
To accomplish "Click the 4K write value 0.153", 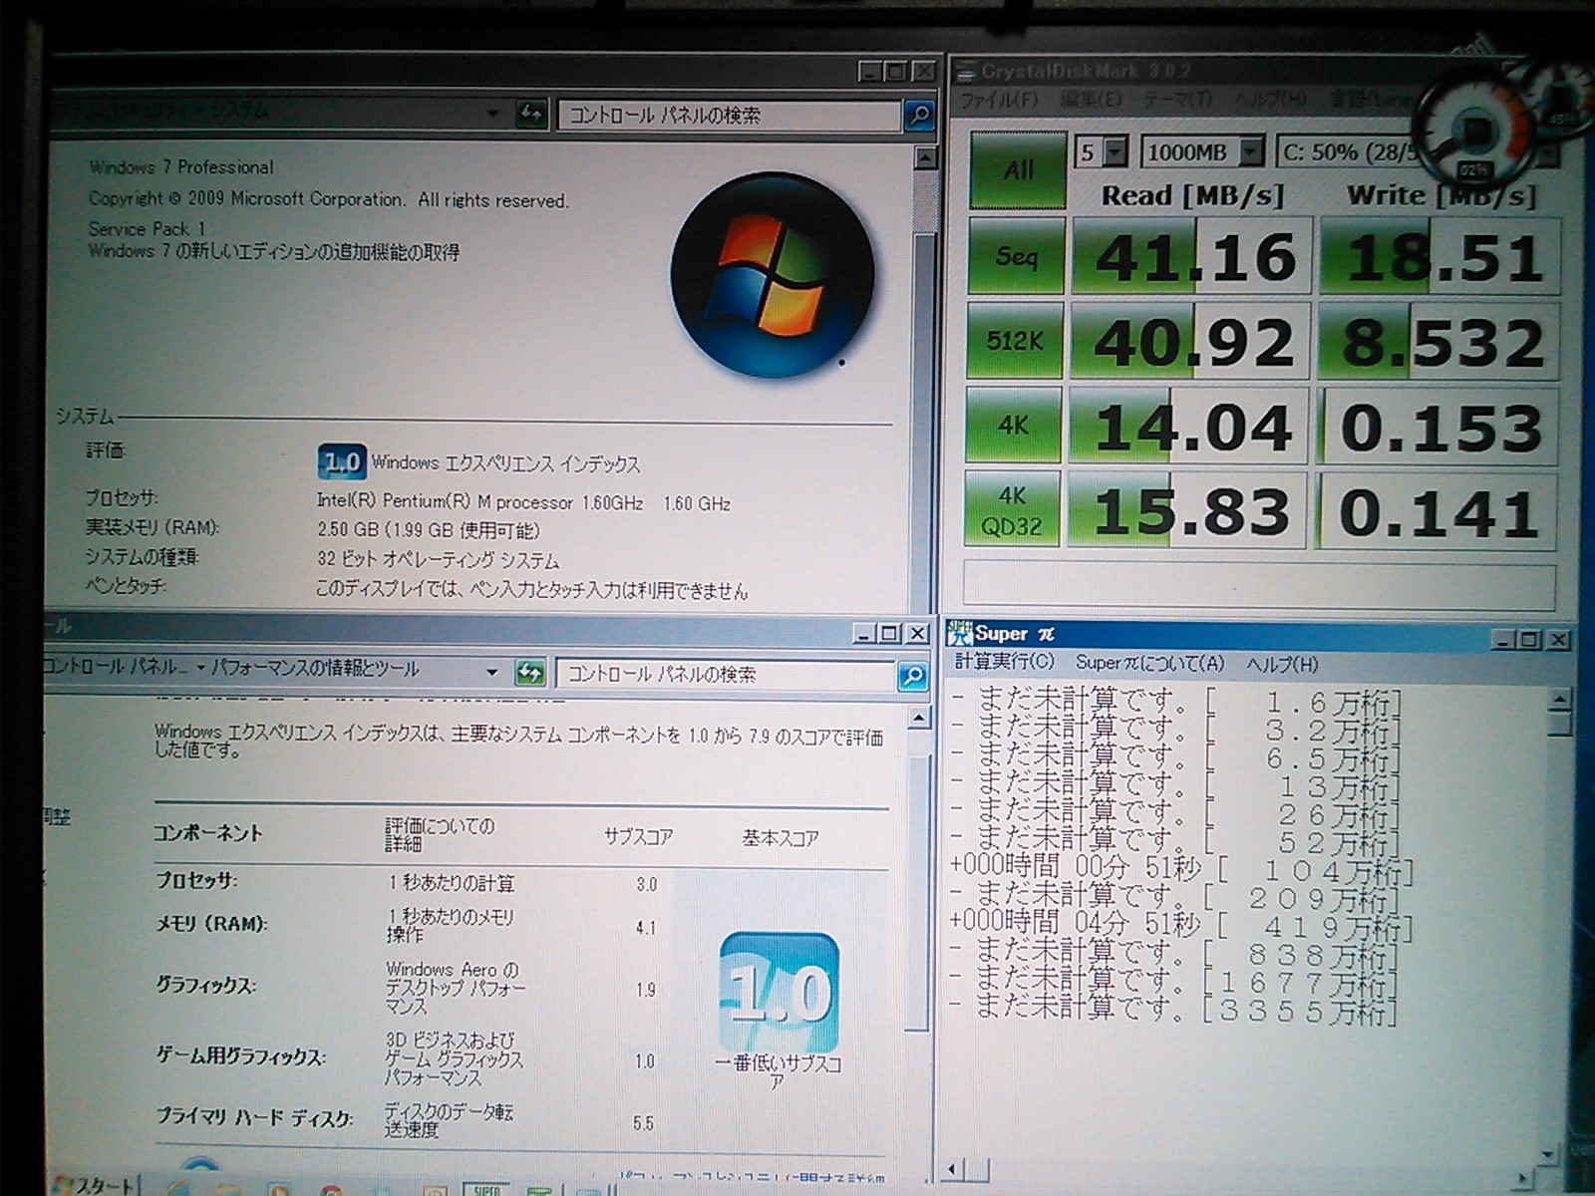I will pyautogui.click(x=1437, y=428).
